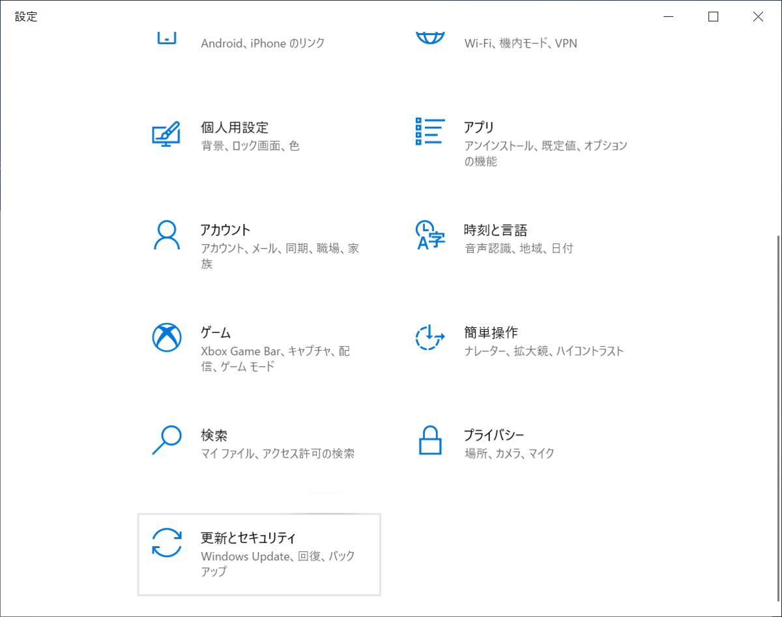Viewport: 782px width, 617px height.
Task: Click the text Android、iPhone のリンク
Action: pyautogui.click(x=263, y=44)
